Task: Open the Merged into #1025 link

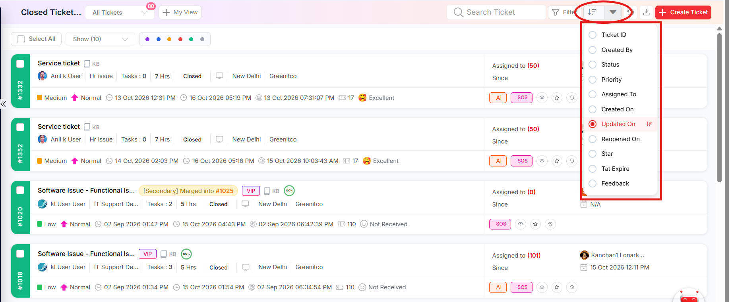Action: [188, 191]
